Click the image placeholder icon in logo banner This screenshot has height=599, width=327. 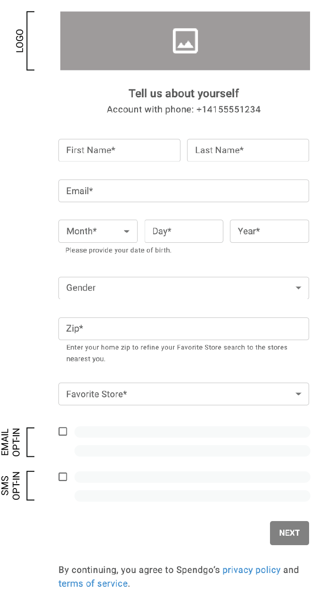[185, 41]
